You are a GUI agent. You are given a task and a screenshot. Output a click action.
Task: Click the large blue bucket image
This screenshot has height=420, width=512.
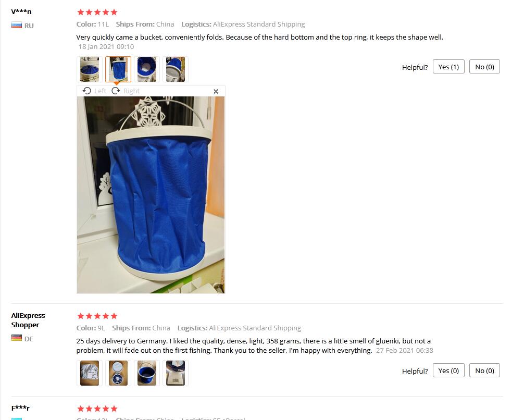151,195
